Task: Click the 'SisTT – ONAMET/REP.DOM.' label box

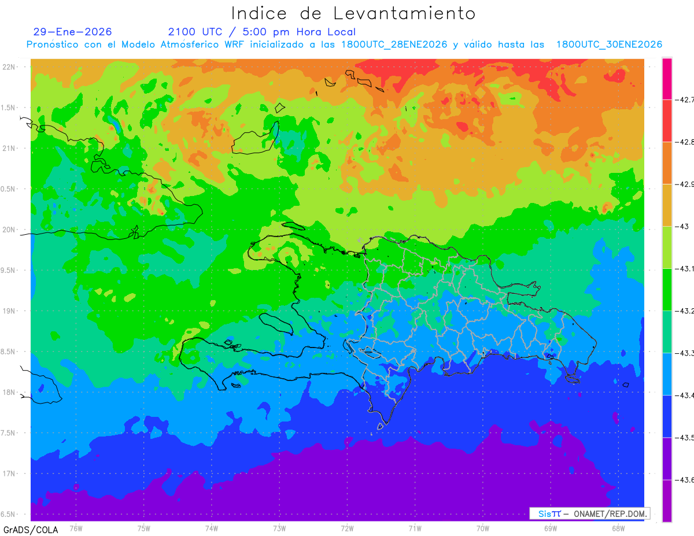Action: point(590,513)
